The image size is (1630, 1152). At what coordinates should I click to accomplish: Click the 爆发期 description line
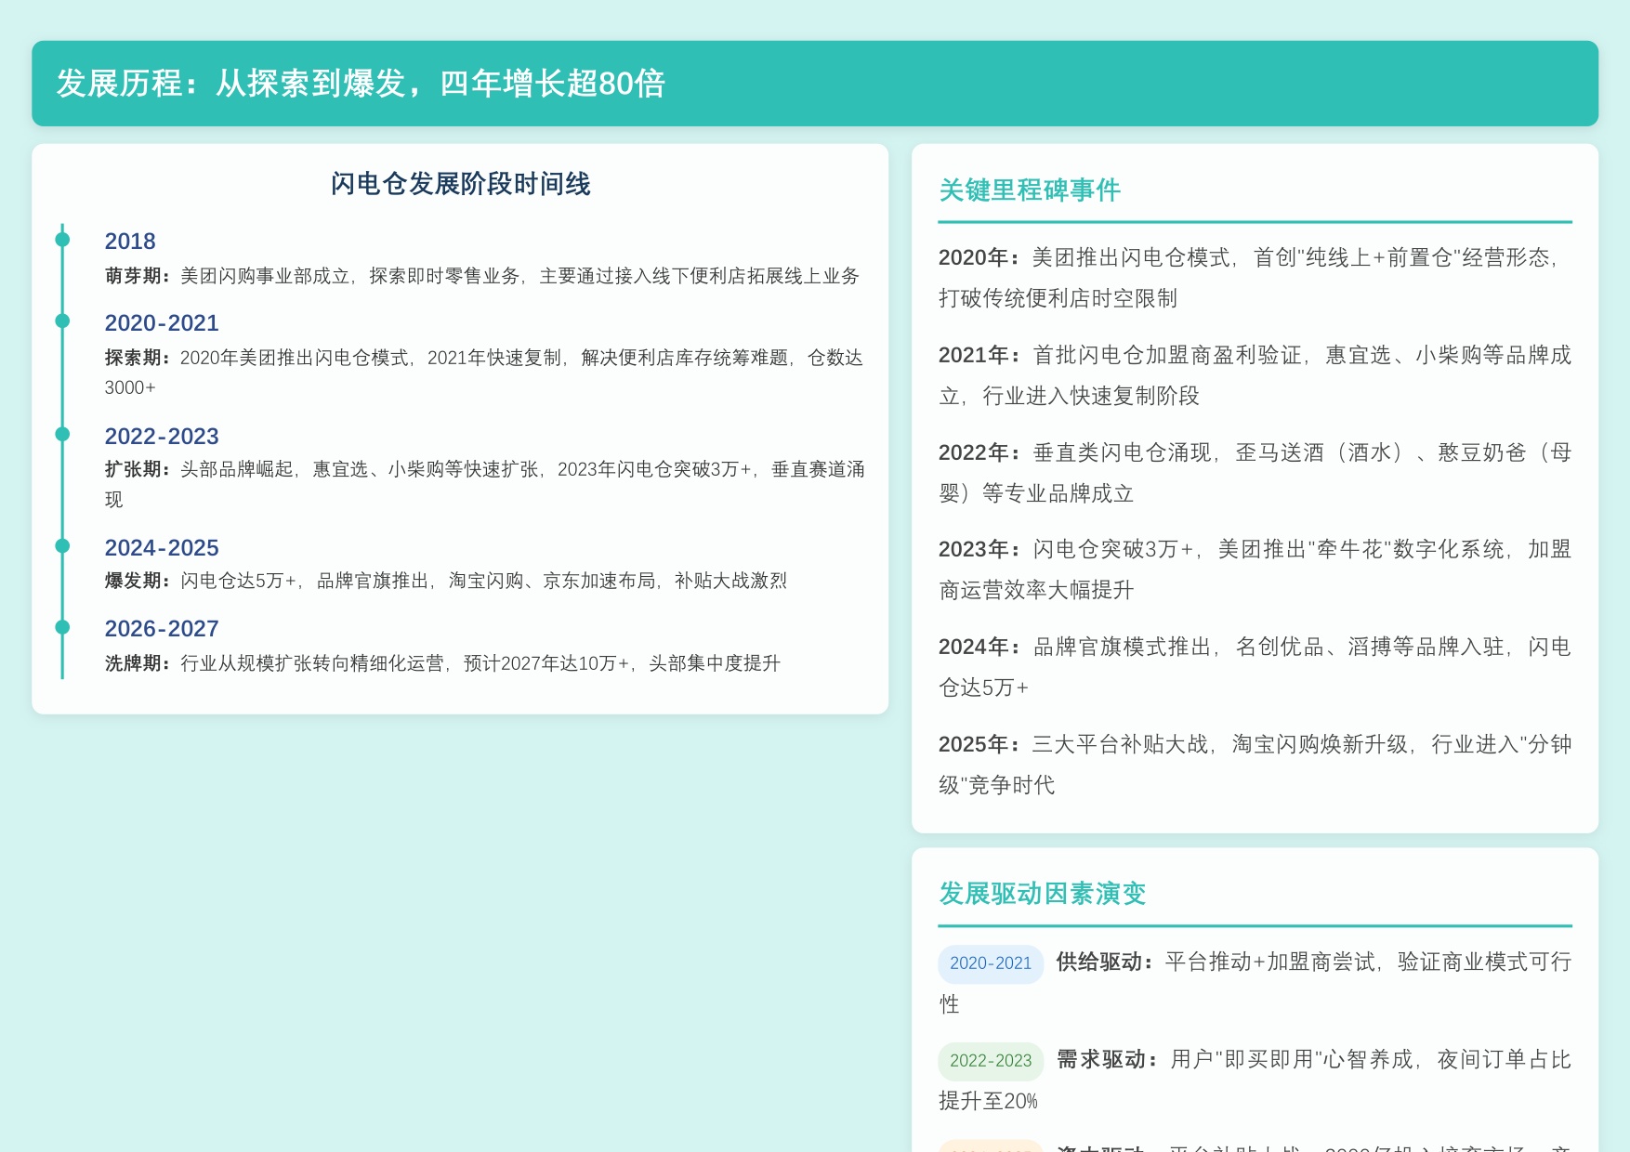tap(445, 581)
